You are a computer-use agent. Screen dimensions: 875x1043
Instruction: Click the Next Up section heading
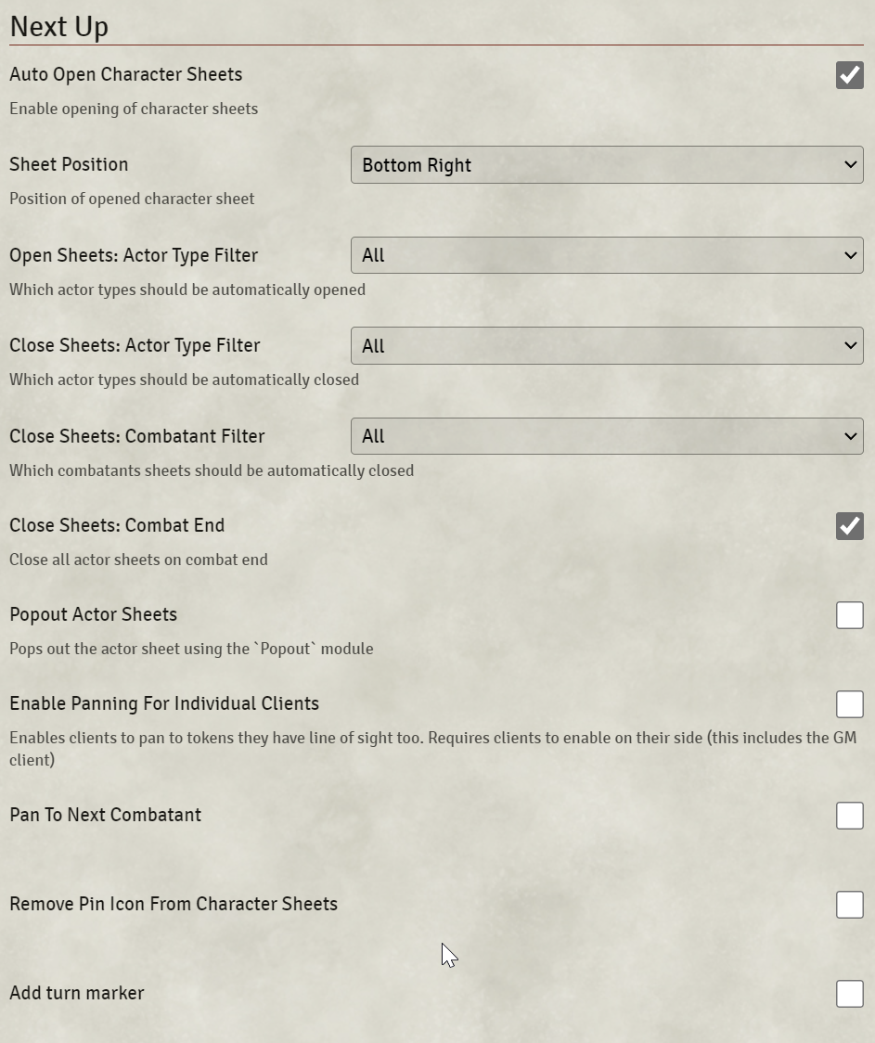click(59, 27)
